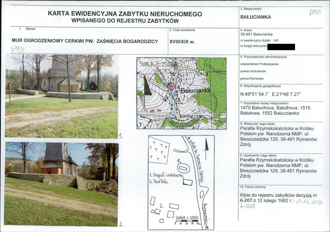Click the handwritten number '6955'
The height and width of the screenshot is (232, 330).
tap(315, 12)
